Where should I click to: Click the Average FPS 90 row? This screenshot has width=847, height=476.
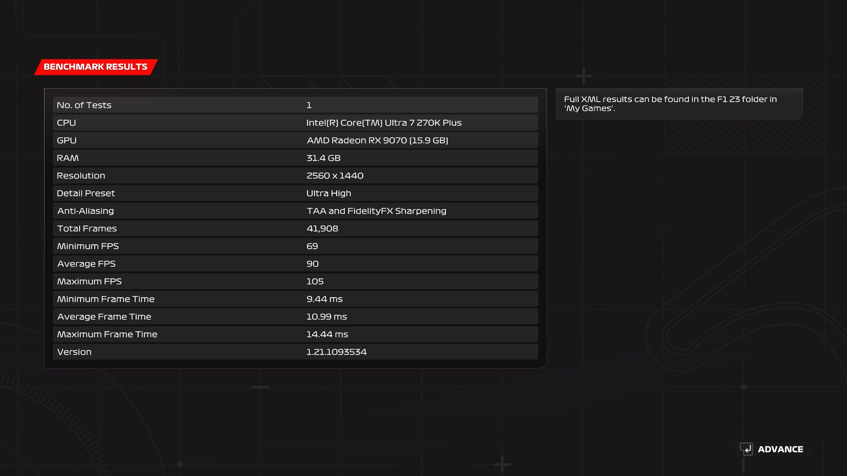(x=295, y=264)
